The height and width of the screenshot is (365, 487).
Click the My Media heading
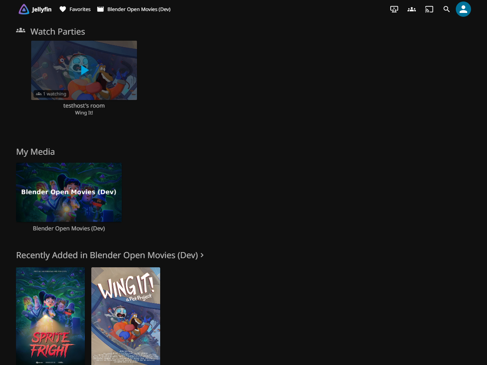35,152
